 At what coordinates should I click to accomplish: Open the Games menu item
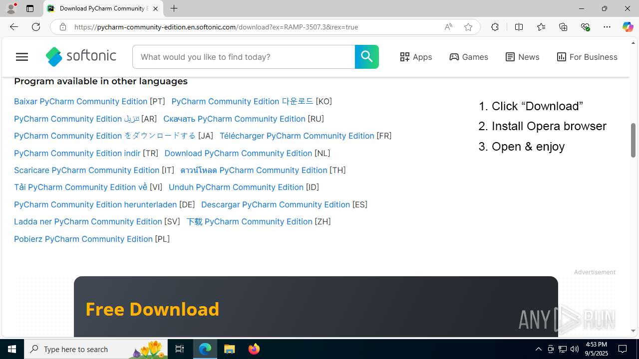pyautogui.click(x=469, y=57)
